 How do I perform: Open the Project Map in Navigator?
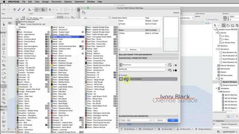[223, 25]
